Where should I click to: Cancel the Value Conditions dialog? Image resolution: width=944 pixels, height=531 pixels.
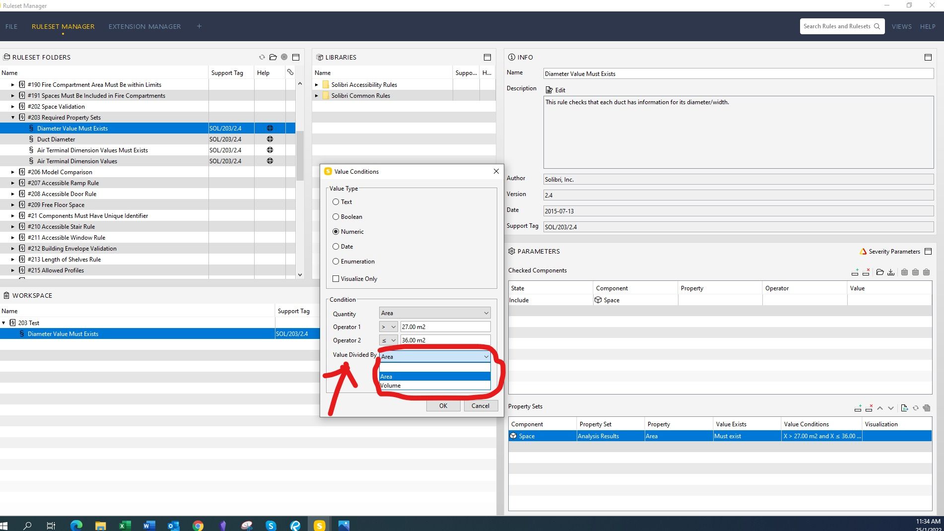tap(480, 406)
